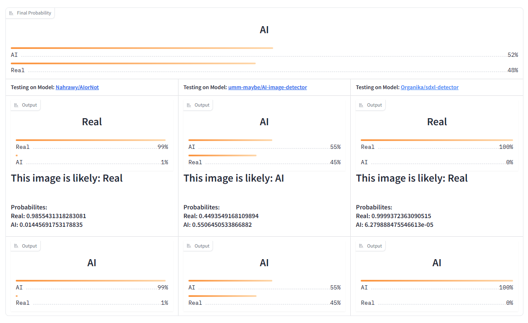The height and width of the screenshot is (323, 528).
Task: Click the 'AI' heading in the lower Organika output
Action: [437, 263]
